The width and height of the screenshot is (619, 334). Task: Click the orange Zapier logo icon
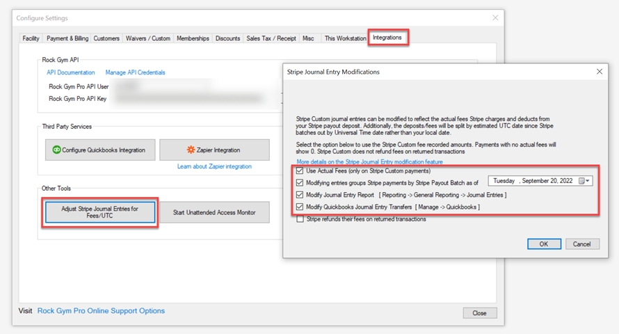click(x=191, y=150)
